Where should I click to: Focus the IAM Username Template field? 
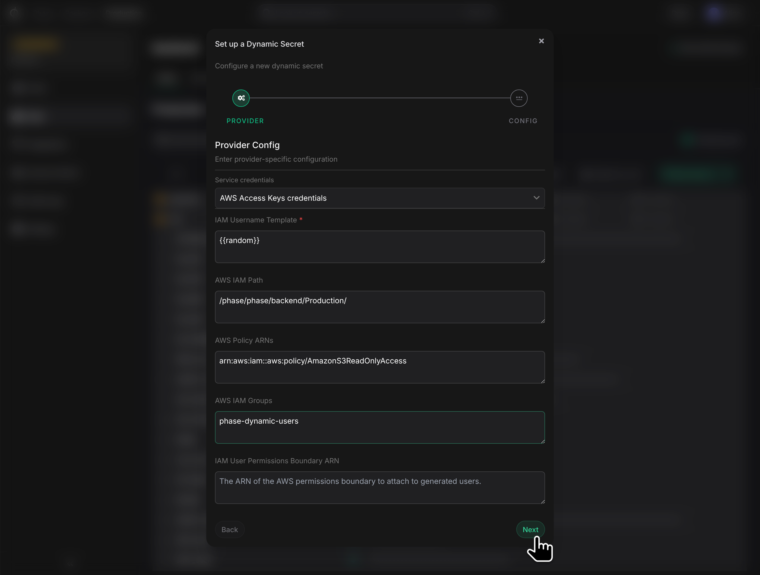380,247
